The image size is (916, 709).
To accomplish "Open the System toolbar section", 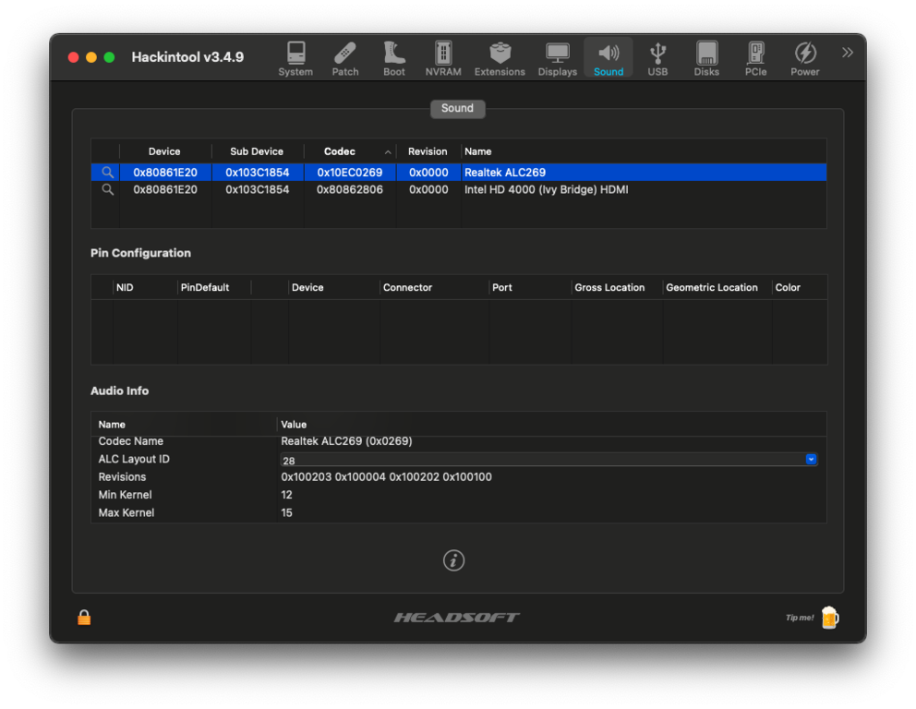I will point(295,58).
